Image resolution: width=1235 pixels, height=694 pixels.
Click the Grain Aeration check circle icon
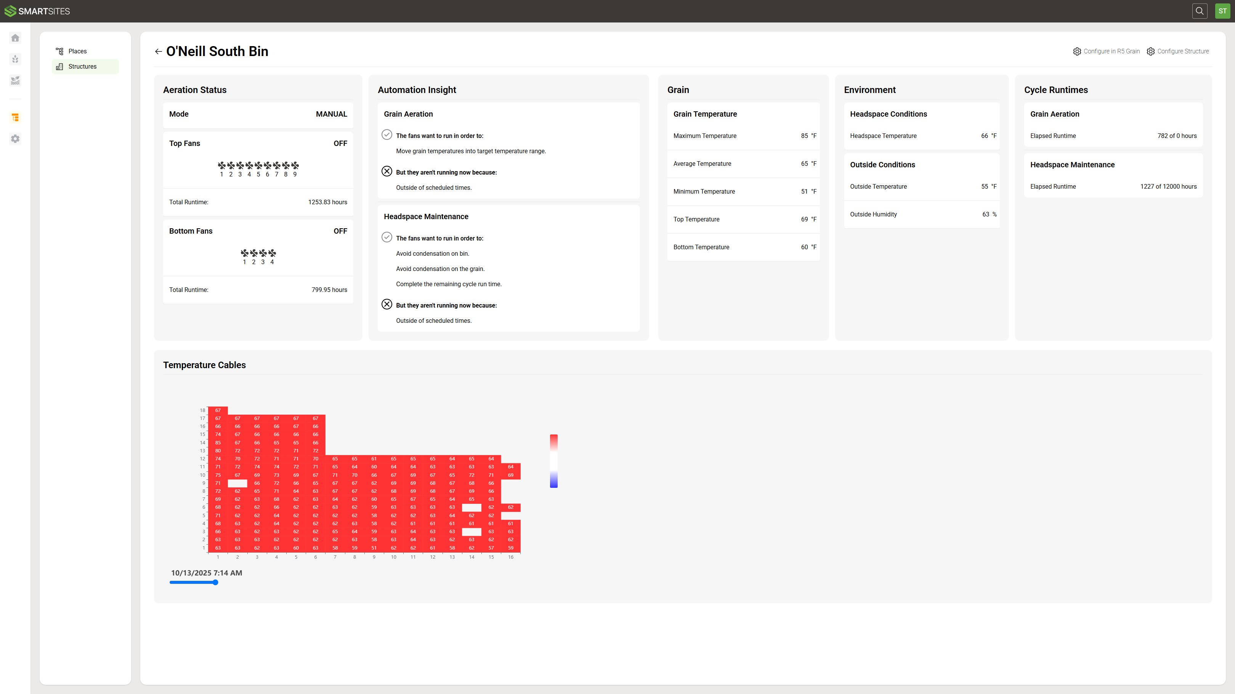(387, 135)
